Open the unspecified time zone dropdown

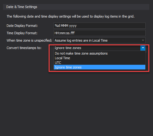point(99,40)
